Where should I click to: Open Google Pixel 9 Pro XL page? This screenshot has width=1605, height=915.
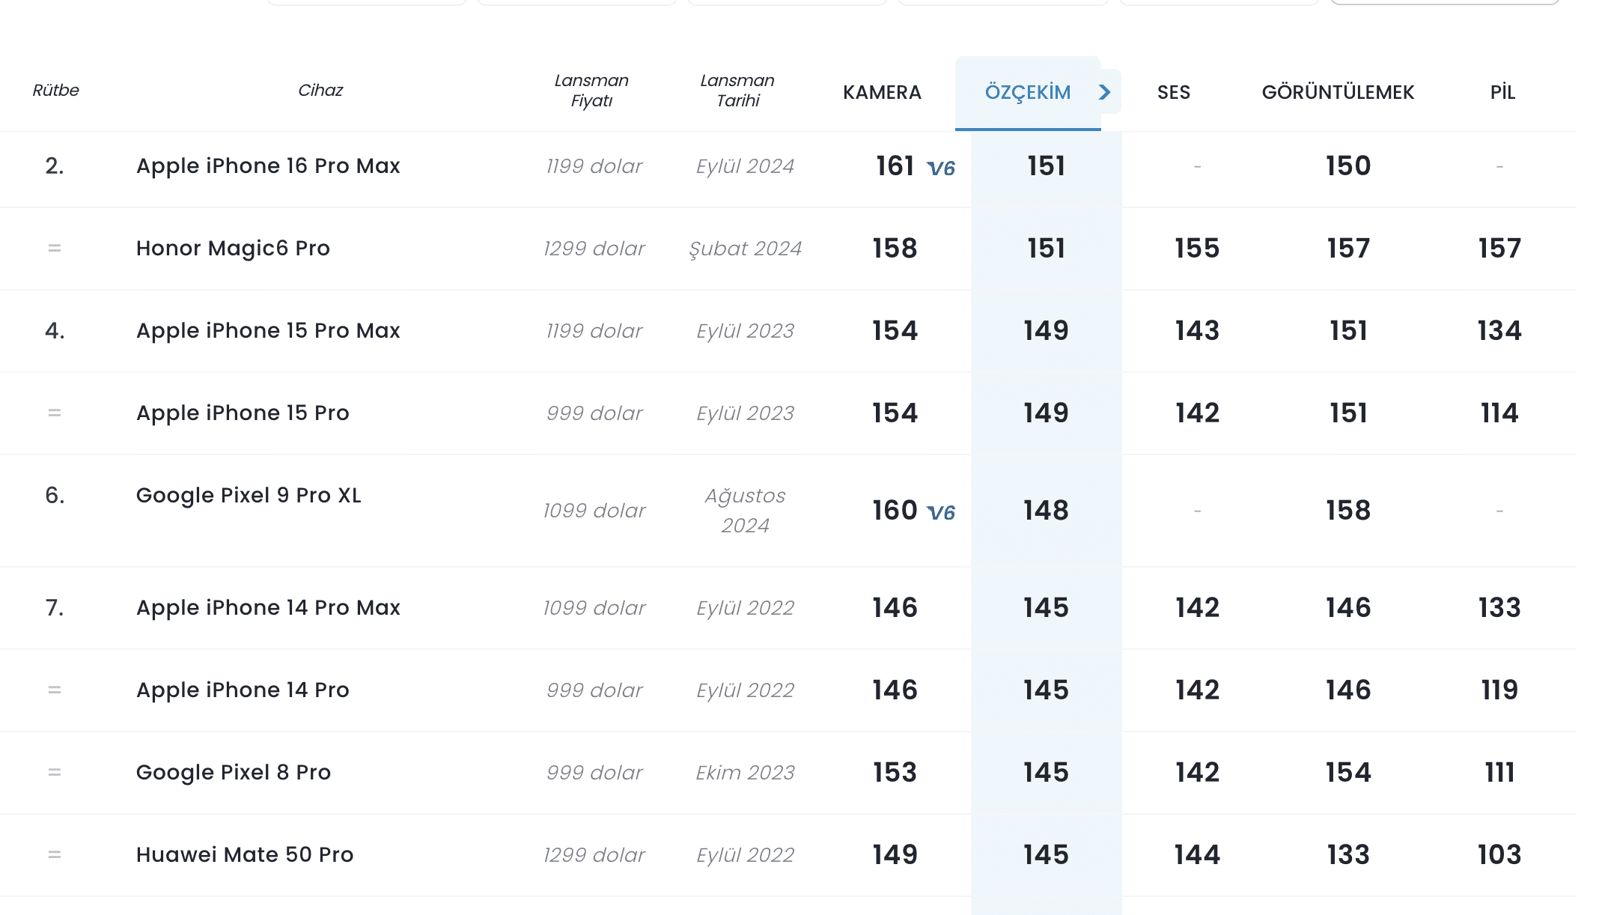point(249,495)
